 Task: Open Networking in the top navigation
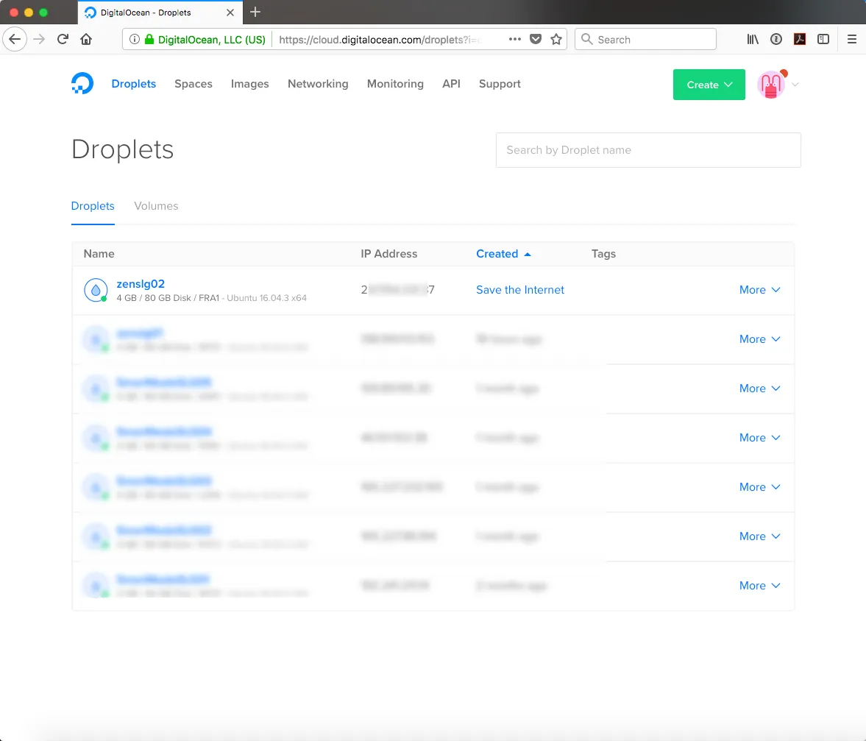point(318,84)
